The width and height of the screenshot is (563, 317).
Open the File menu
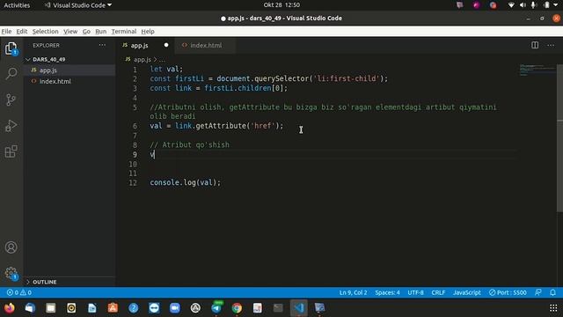(x=6, y=32)
